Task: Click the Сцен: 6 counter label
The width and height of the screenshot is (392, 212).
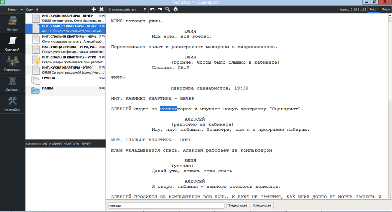Action: click(32, 9)
